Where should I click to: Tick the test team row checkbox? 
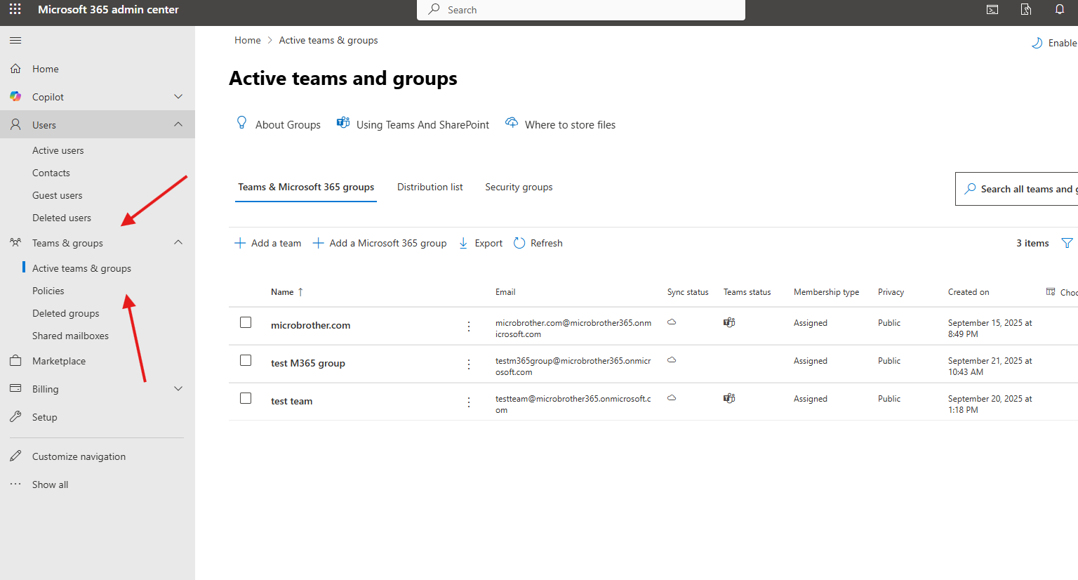tap(246, 398)
